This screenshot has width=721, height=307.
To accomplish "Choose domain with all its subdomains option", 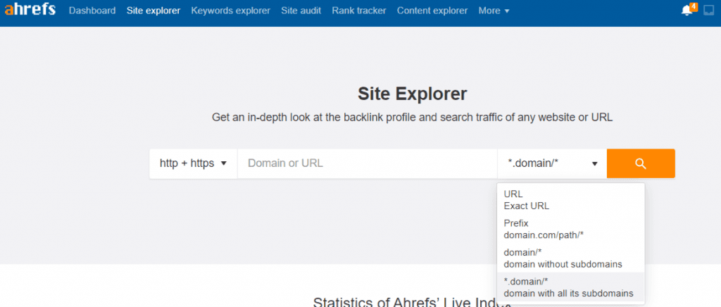I will pos(570,287).
